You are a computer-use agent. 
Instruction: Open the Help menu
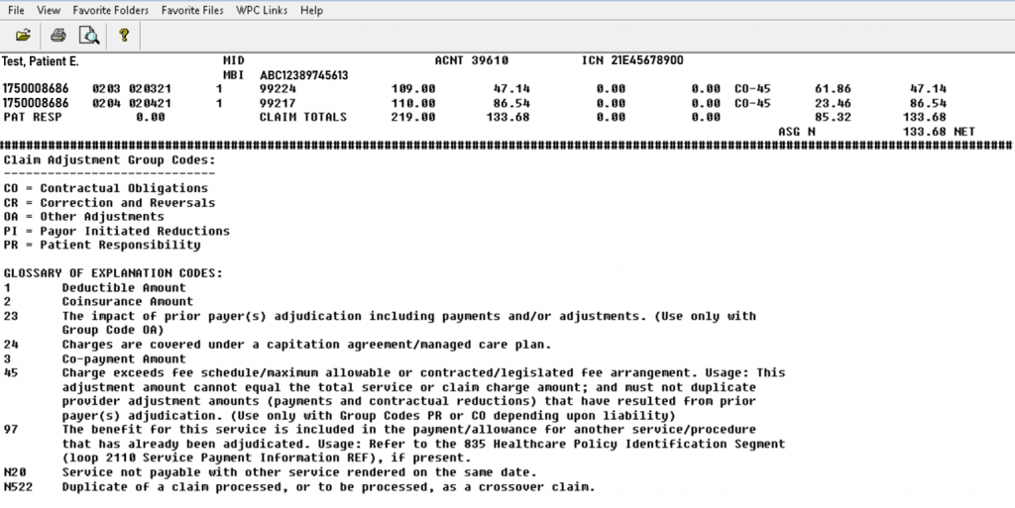coord(311,10)
